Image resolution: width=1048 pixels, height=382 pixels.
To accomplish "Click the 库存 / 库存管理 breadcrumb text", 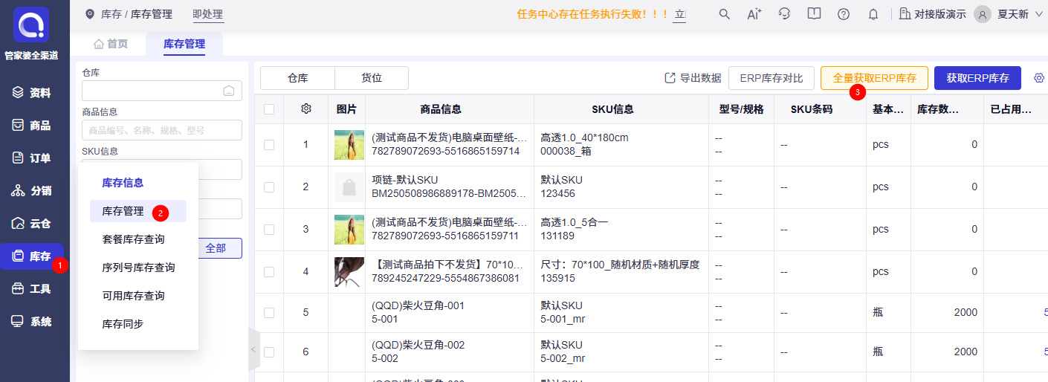I will (x=137, y=14).
